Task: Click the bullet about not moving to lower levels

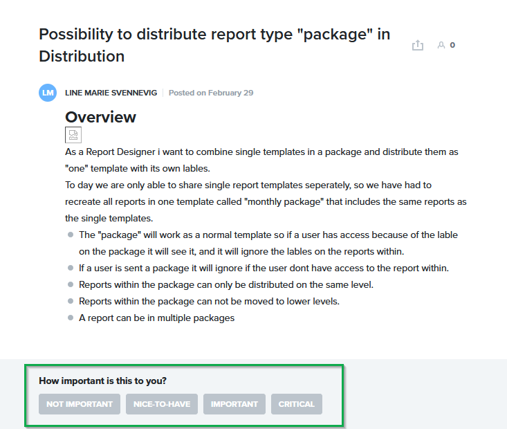Action: 209,301
